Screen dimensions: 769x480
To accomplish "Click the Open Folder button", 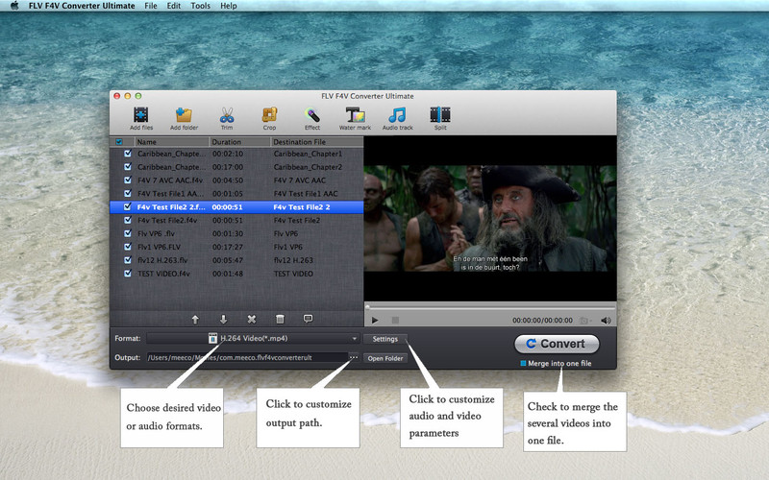I will 385,358.
